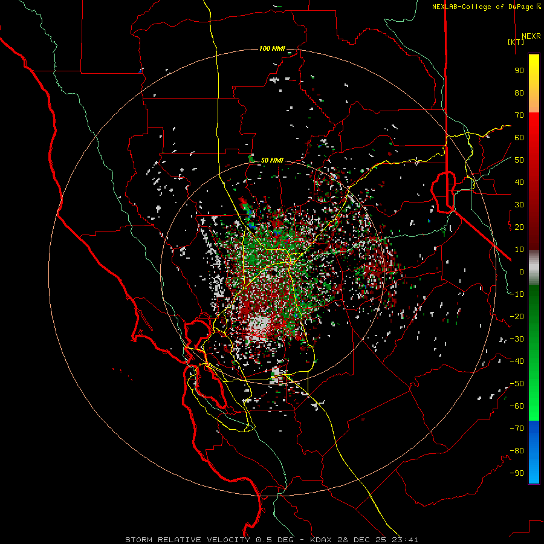544x544 pixels.
Task: Pick the red positive-velocity band of color bar
Action: (534, 181)
